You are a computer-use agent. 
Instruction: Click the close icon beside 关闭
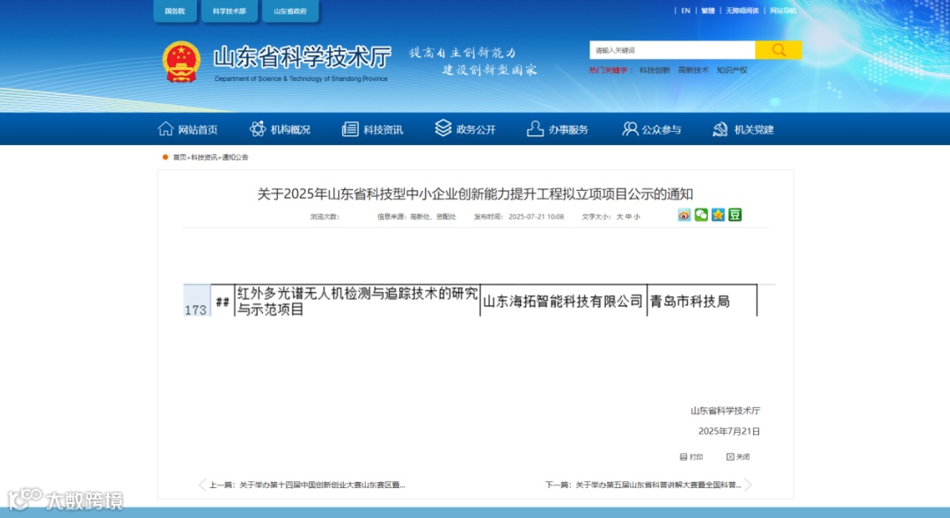tap(730, 456)
